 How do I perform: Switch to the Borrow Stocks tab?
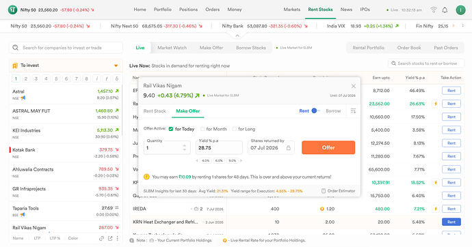point(251,48)
